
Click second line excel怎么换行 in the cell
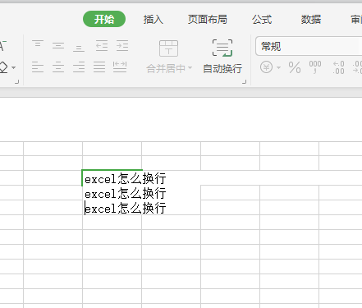[x=126, y=194]
